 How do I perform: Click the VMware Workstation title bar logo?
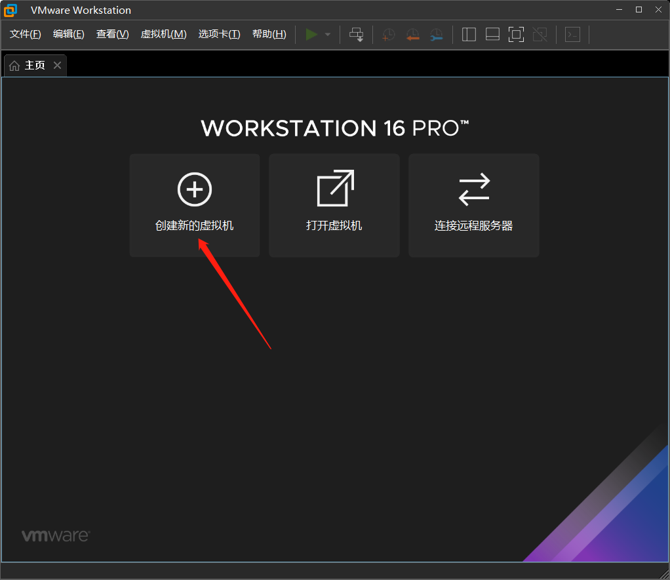(x=10, y=10)
